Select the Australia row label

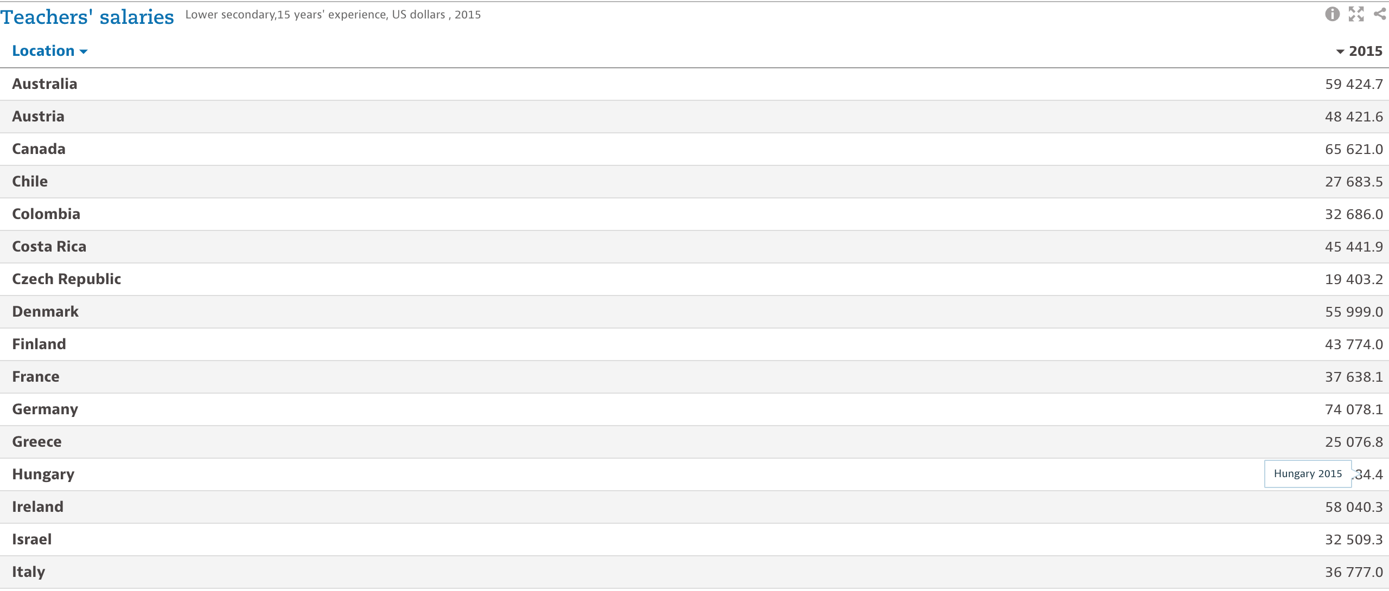pos(44,84)
